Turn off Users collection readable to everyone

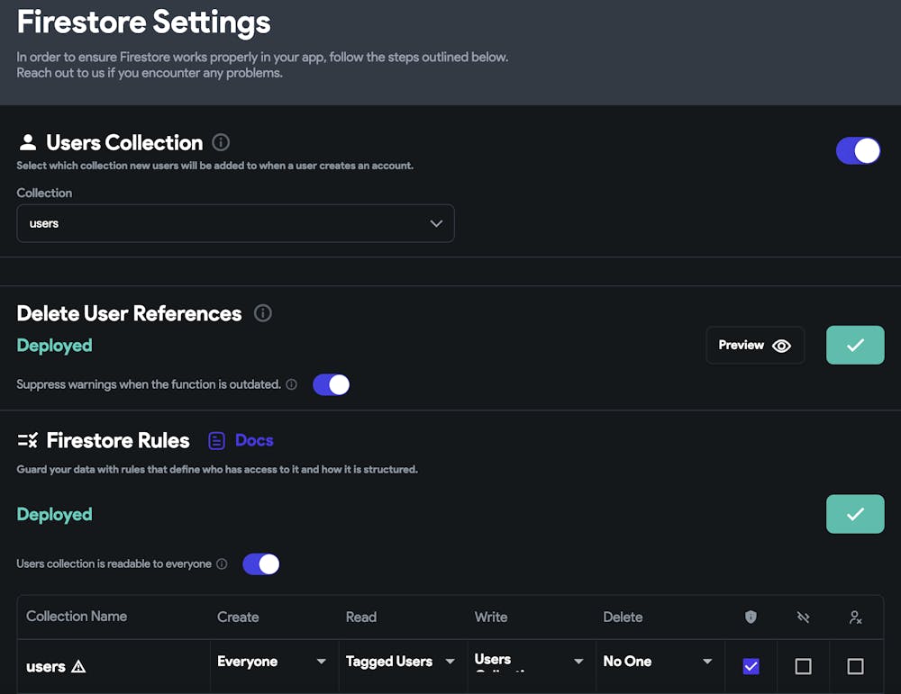pos(260,564)
